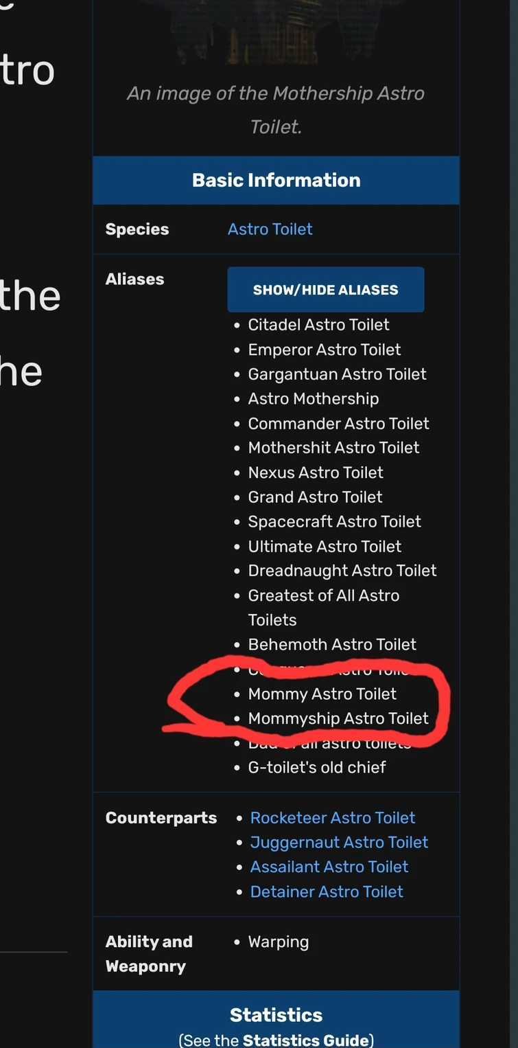Click the Basic Information section header
The height and width of the screenshot is (1048, 518).
tap(275, 180)
